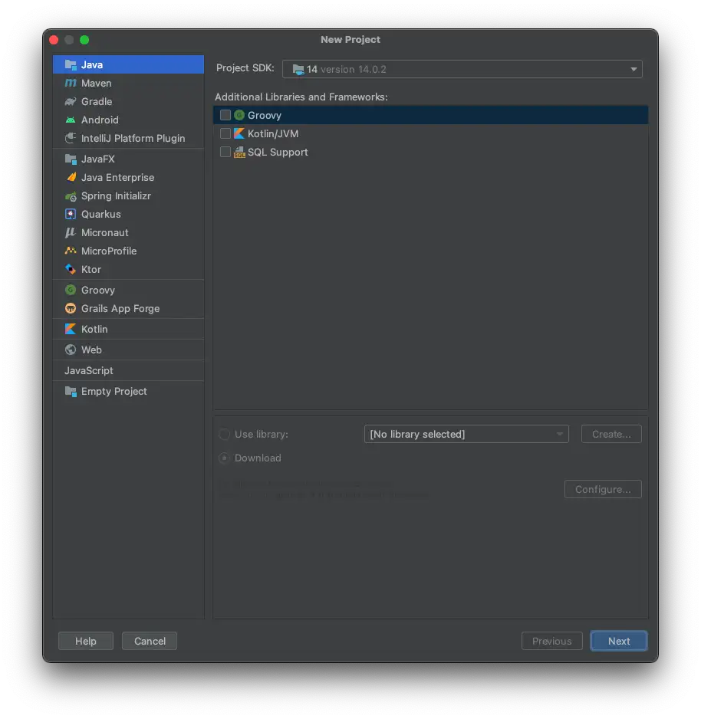Click the Kotlin 'K' icon in sidebar

click(x=71, y=330)
